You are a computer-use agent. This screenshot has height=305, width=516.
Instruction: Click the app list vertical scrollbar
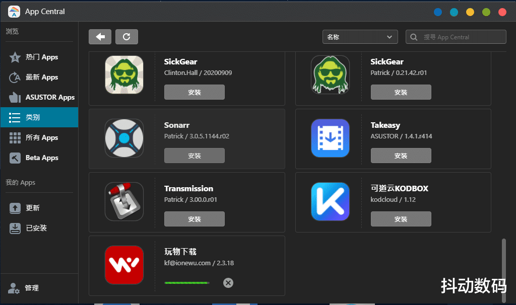(x=503, y=270)
